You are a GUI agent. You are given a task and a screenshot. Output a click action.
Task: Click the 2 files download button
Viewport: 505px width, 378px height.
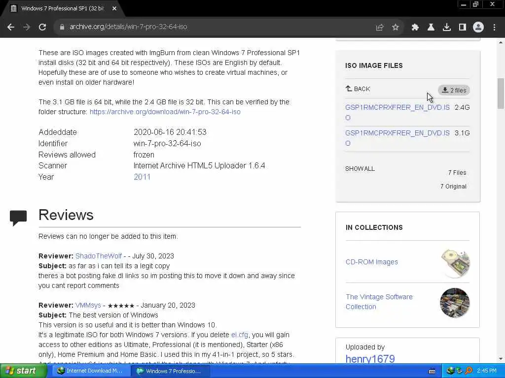[x=454, y=91]
